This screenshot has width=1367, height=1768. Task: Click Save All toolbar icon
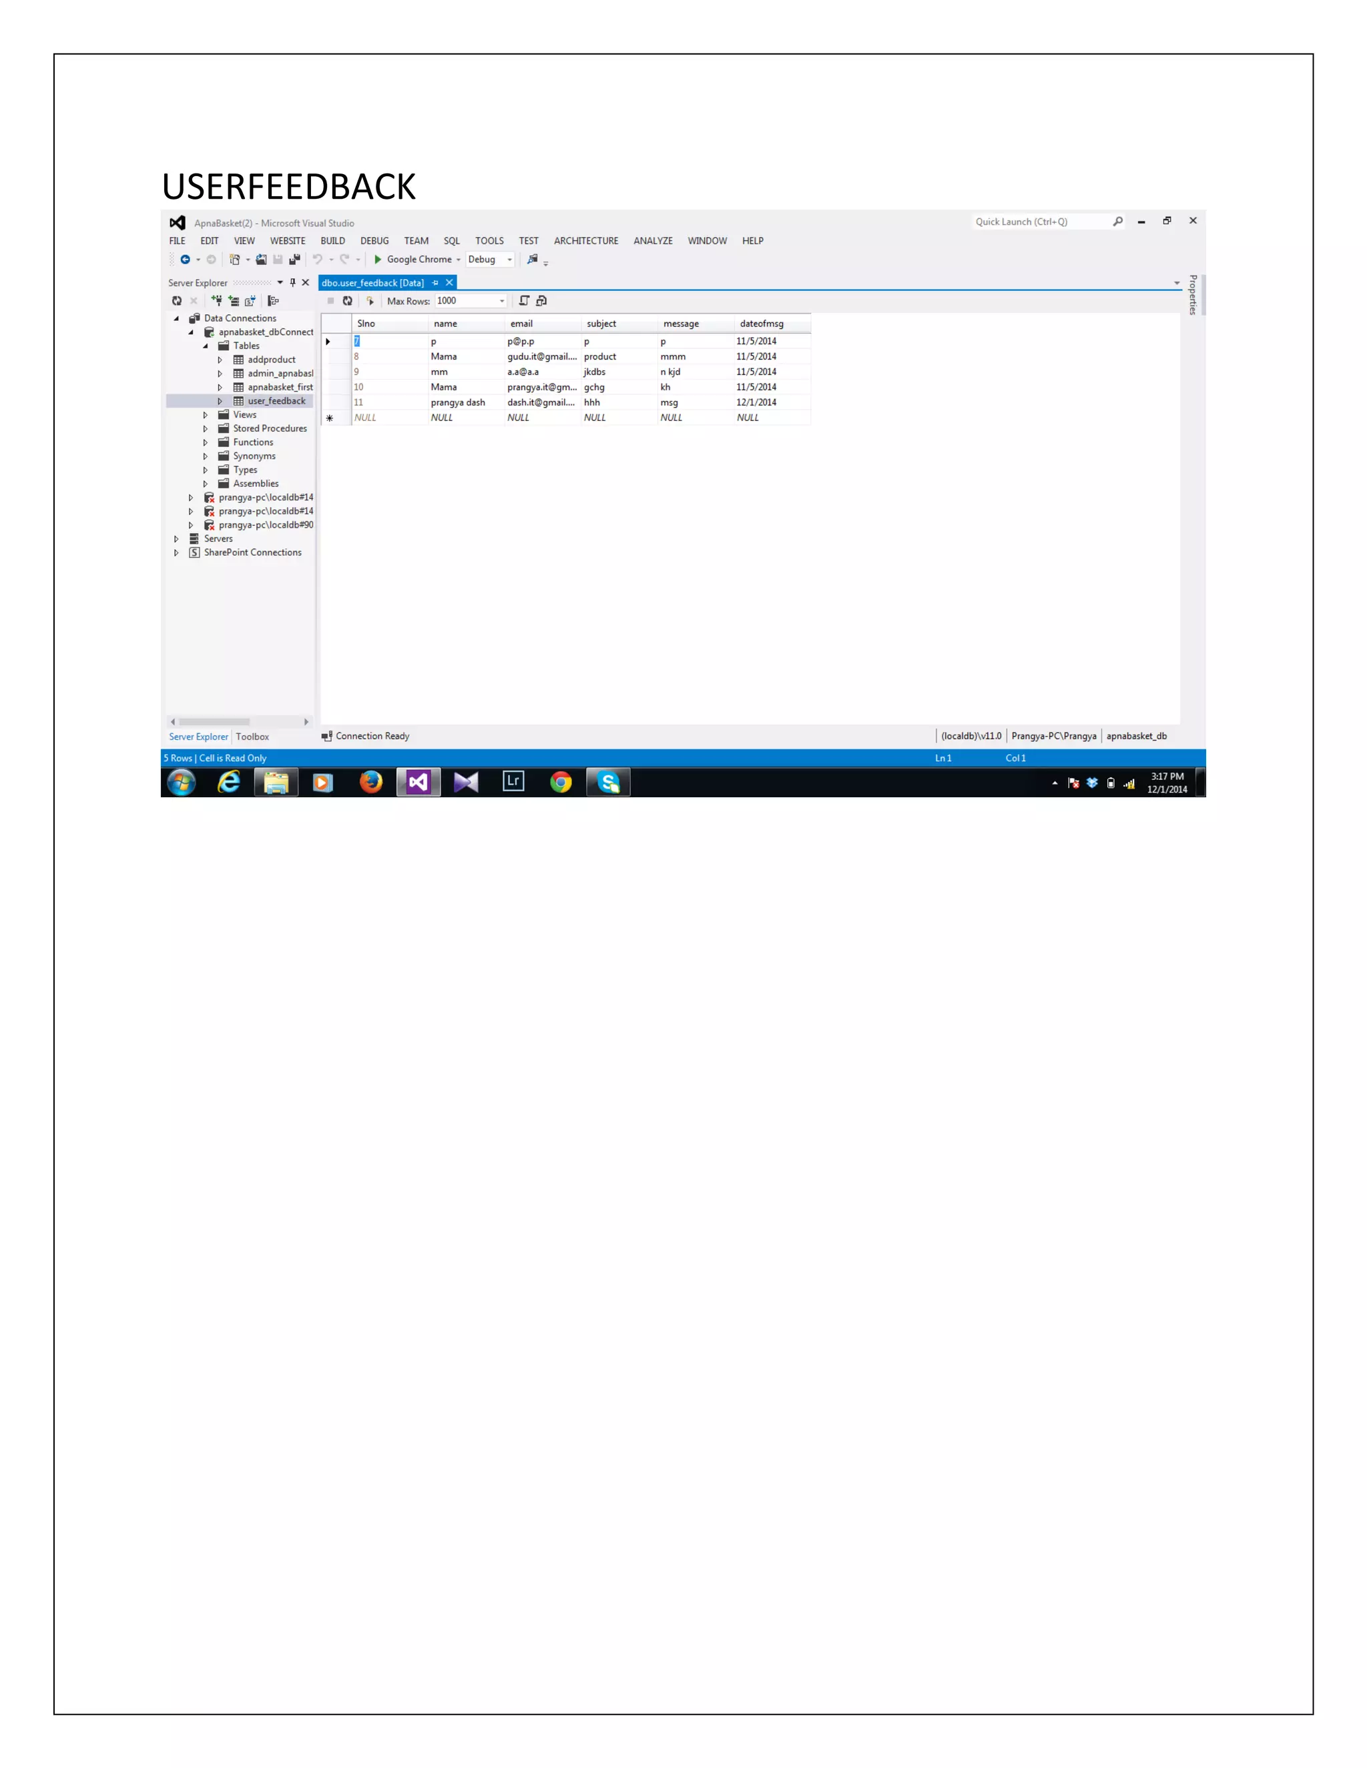coord(294,260)
